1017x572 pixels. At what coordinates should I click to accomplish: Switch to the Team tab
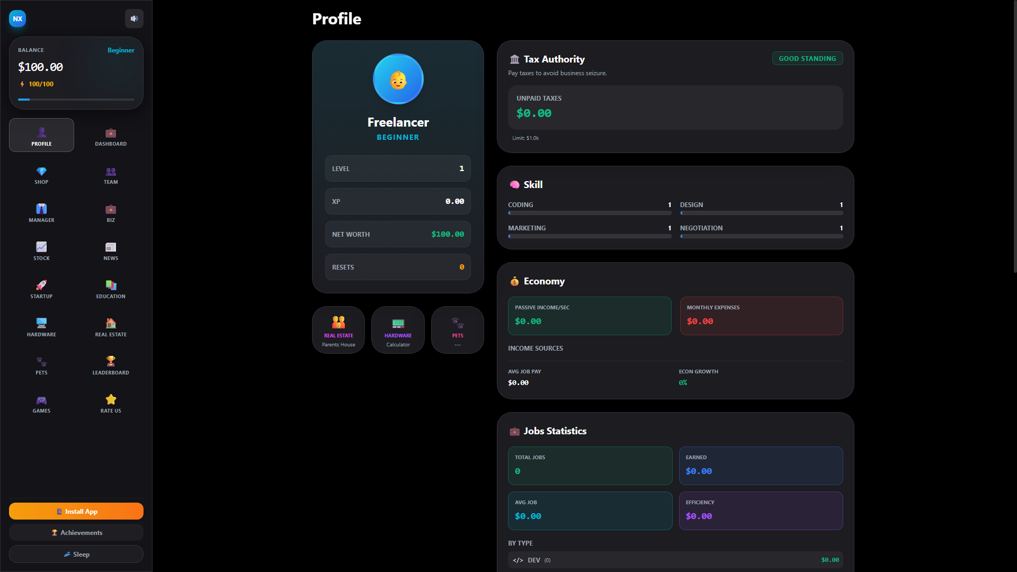(x=110, y=175)
